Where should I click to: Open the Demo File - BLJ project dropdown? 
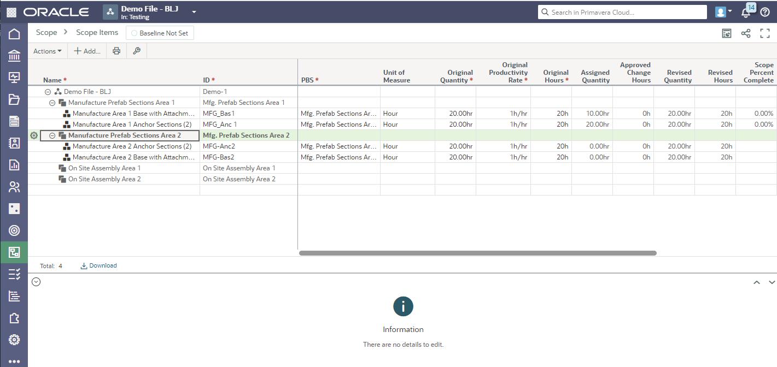click(x=194, y=12)
